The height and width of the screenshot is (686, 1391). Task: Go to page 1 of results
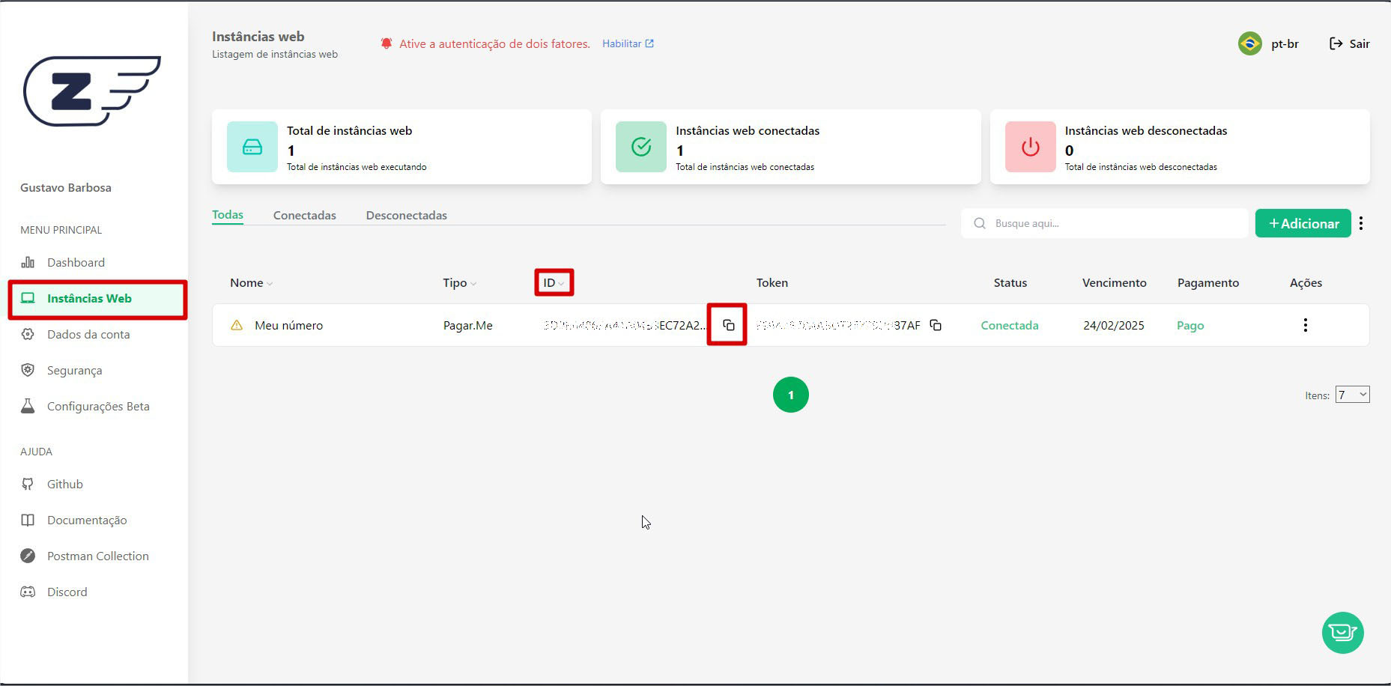pos(791,395)
